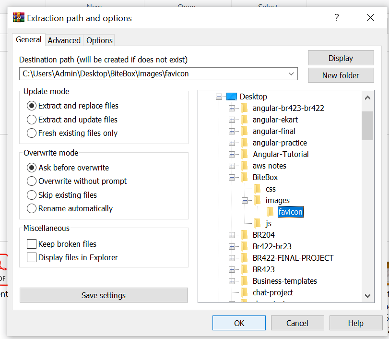Tick Display files in Explorer

coord(32,257)
